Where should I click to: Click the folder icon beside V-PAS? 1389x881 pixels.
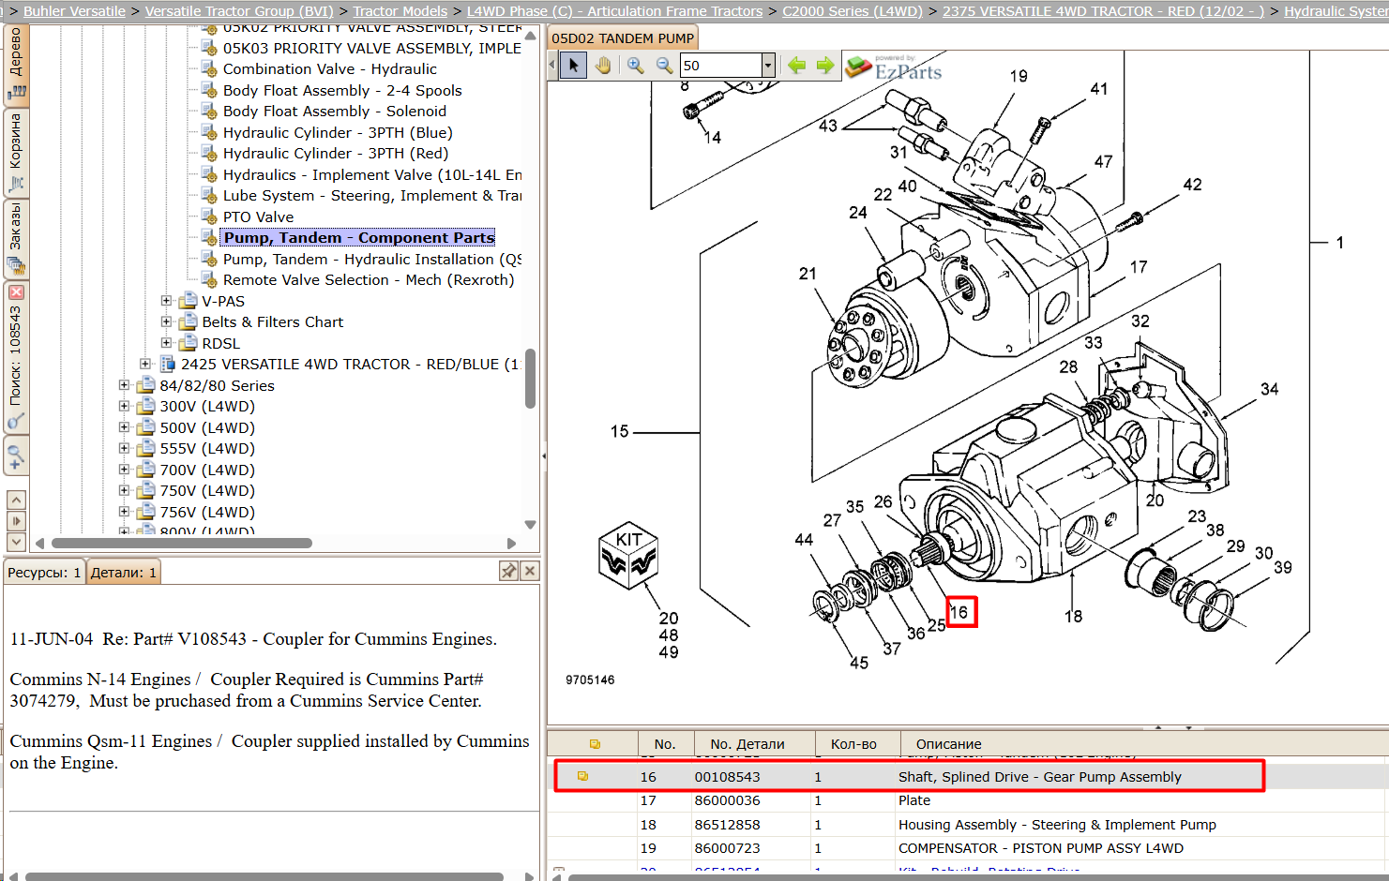pyautogui.click(x=189, y=301)
